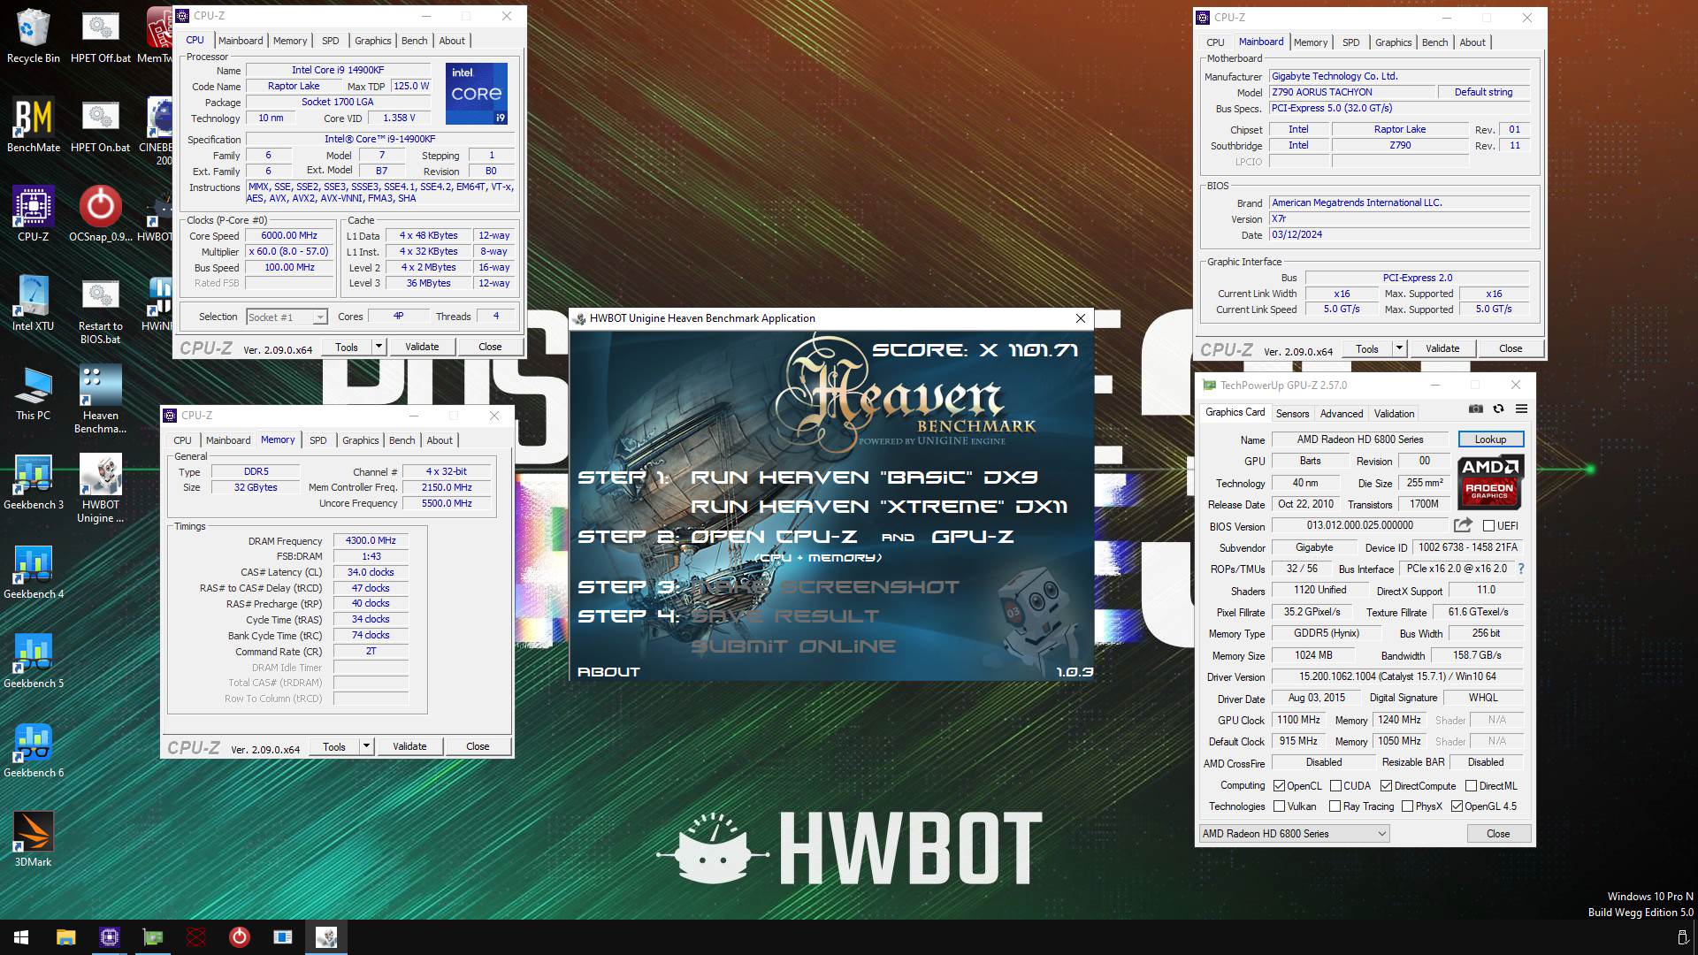
Task: Launch HPET Off.bat desktop icon
Action: click(100, 35)
